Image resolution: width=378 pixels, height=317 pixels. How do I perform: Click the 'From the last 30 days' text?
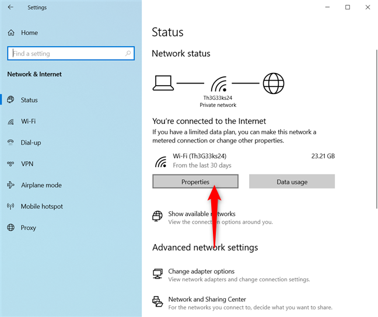click(x=202, y=165)
